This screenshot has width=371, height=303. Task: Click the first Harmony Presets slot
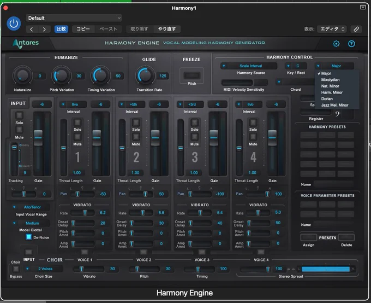[308, 135]
